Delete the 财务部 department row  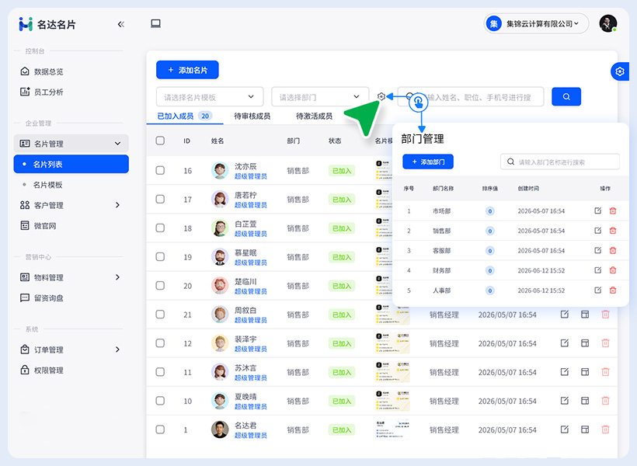[613, 270]
